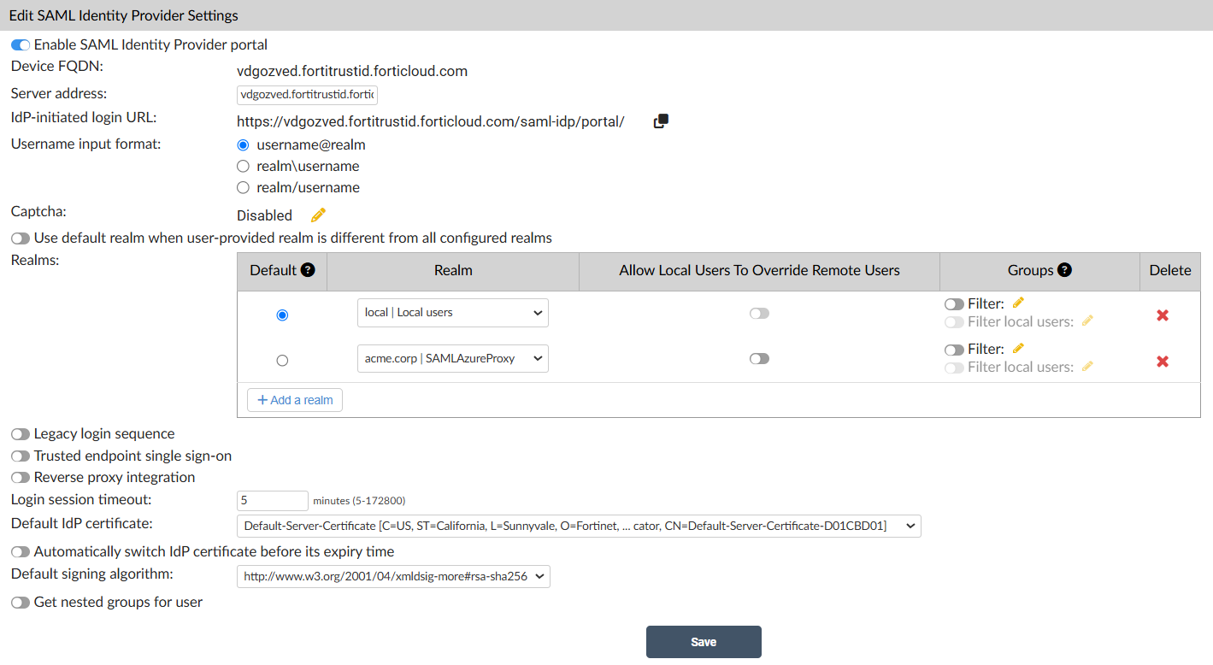Enable Reverse proxy integration

click(20, 478)
